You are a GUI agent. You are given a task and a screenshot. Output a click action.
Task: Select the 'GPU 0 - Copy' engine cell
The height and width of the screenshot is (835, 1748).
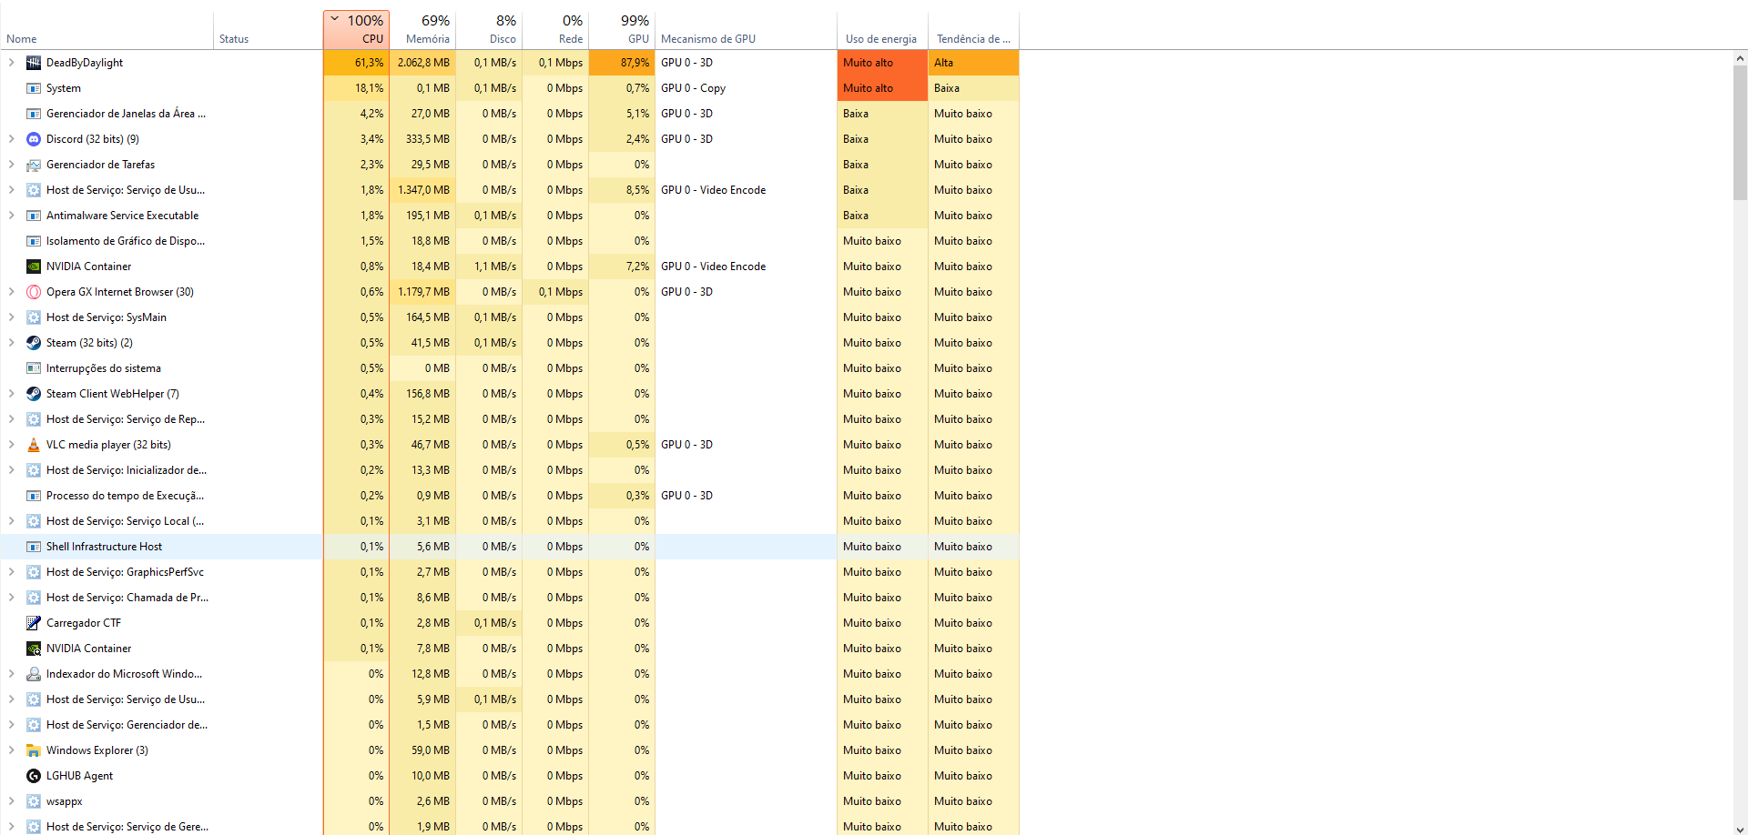click(746, 88)
